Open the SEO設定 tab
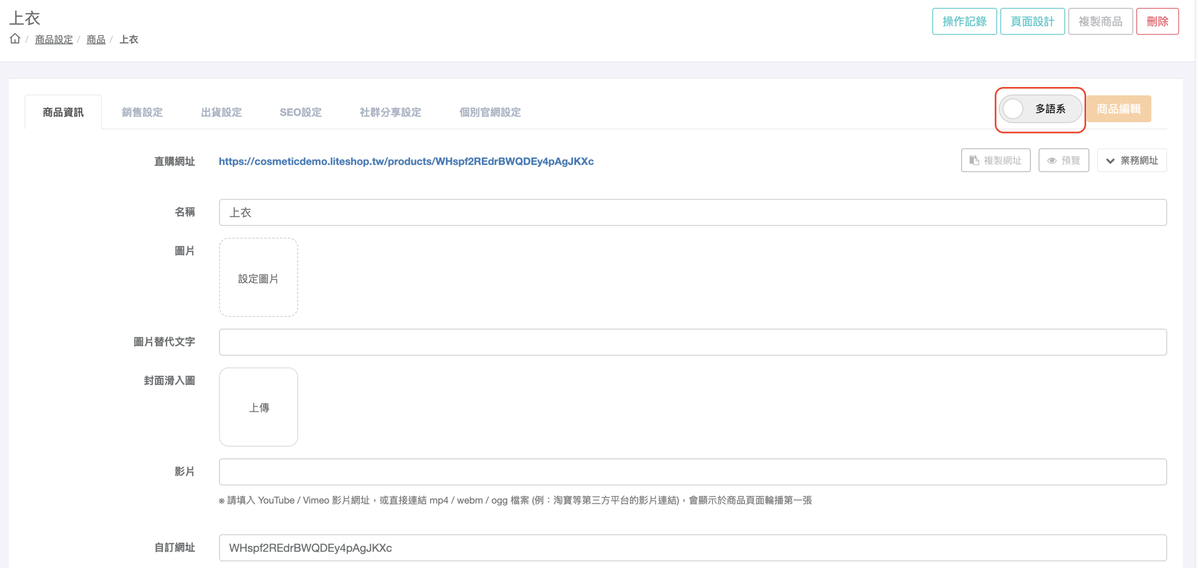1198x568 pixels. pos(300,112)
